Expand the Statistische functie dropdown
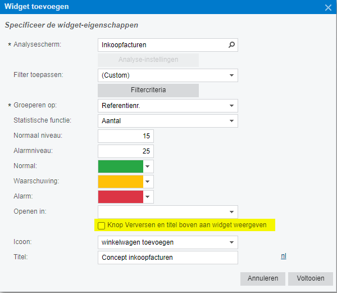The height and width of the screenshot is (293, 337). [231, 121]
